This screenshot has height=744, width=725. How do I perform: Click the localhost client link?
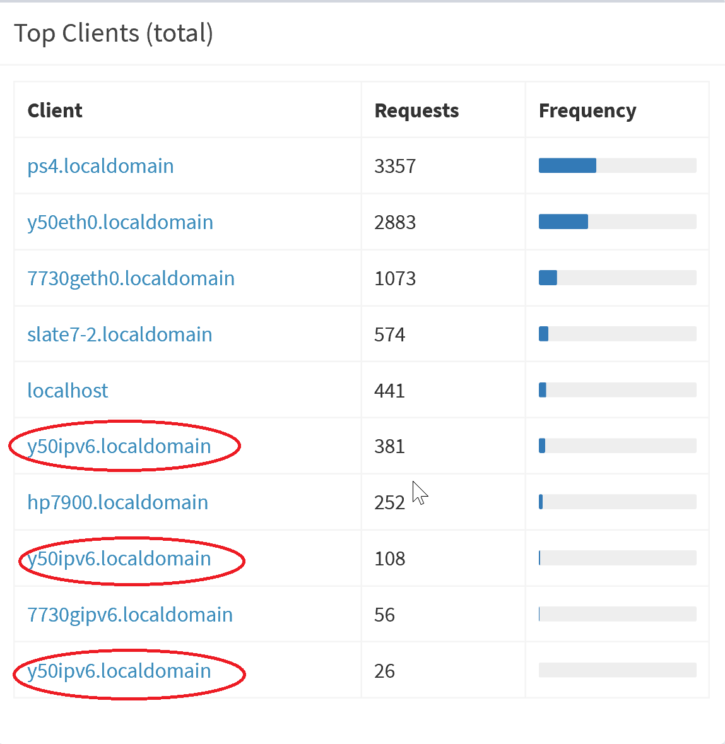tap(68, 390)
